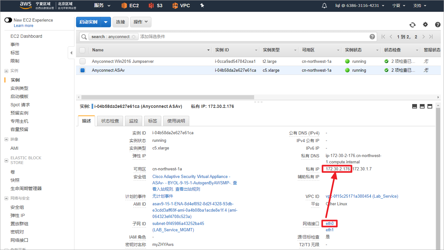Viewport: 444px width, 250px height.
Task: Switch to the 描述 description tab
Action: click(87, 121)
